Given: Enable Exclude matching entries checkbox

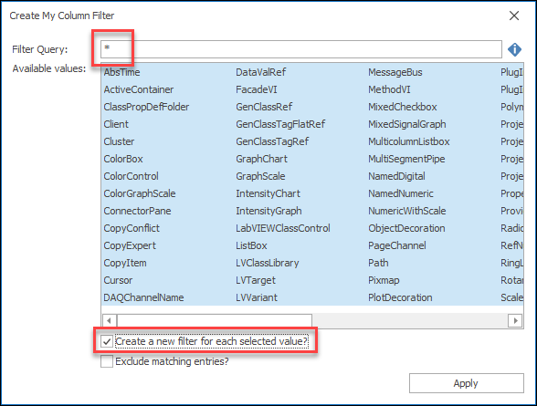Looking at the screenshot, I should [x=107, y=361].
